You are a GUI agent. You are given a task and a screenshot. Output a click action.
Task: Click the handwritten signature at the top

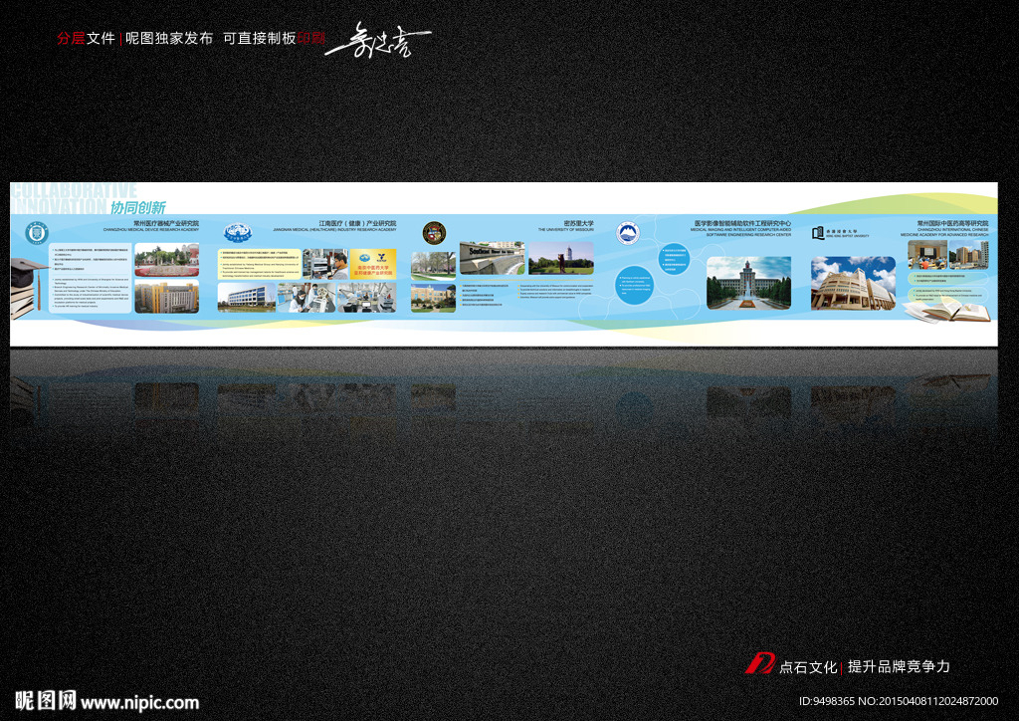point(378,41)
